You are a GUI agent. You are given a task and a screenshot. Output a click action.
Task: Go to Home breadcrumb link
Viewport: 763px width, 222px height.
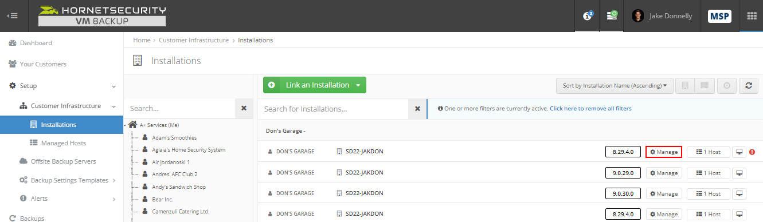(142, 40)
